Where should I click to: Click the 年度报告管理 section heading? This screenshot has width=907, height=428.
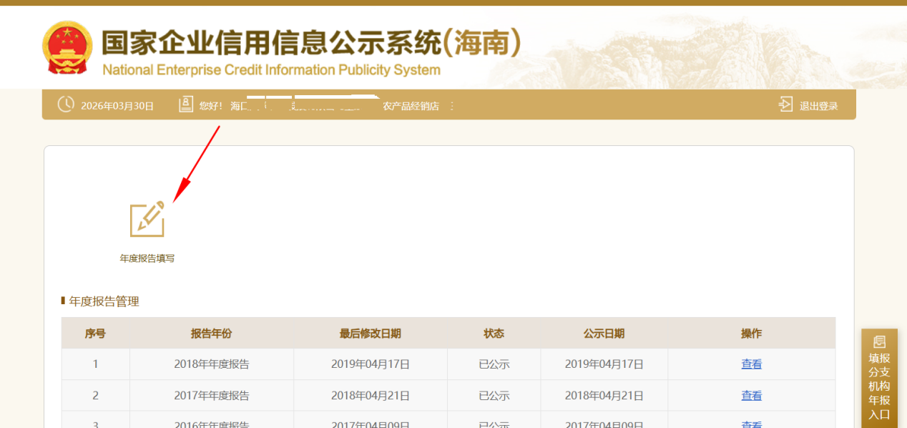pos(104,301)
